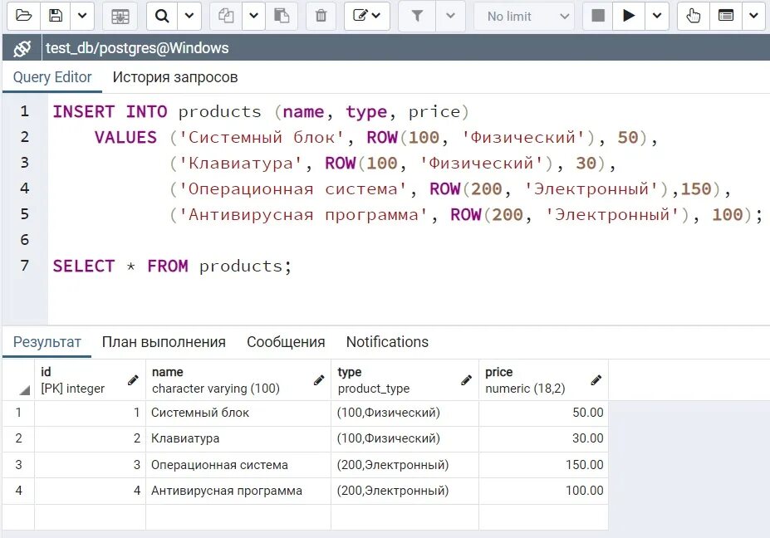Click the Clear query window list icon

point(726,16)
